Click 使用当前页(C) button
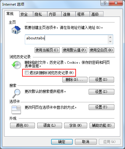The height and width of the screenshot is (149, 125). (47, 50)
